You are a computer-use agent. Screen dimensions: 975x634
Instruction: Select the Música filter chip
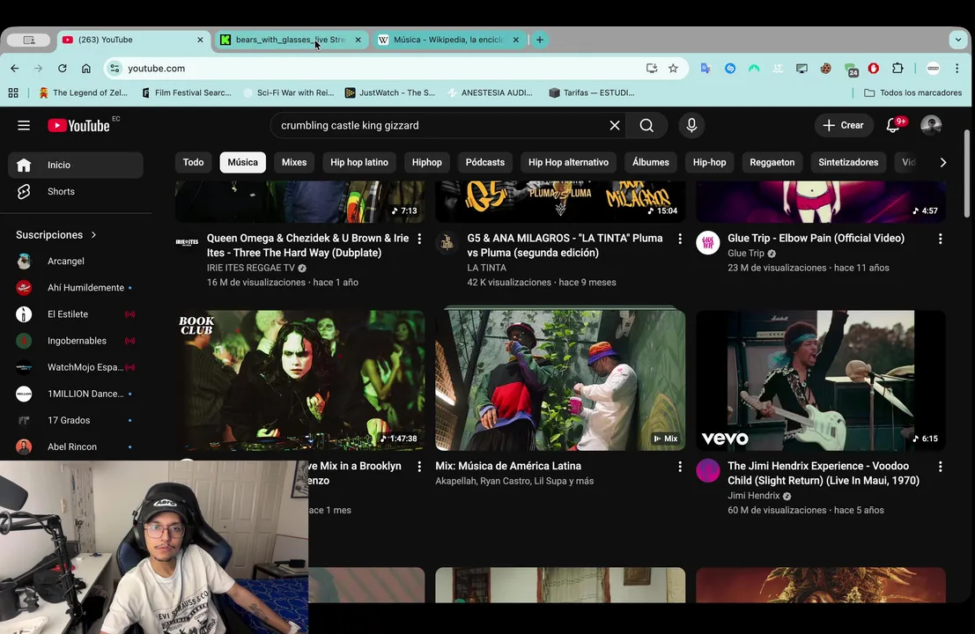[242, 162]
